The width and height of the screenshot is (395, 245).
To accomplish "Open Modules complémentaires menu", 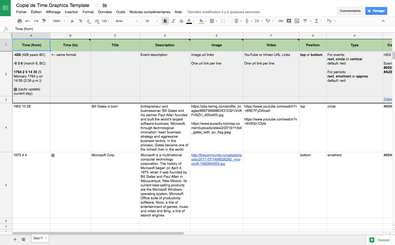I will (150, 12).
